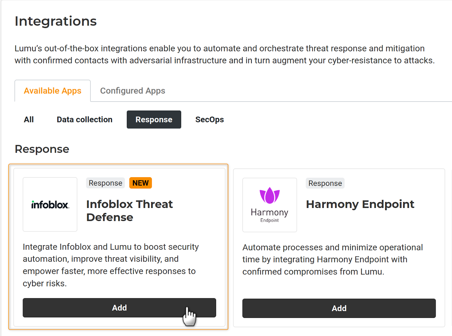
Task: Click the Infoblox logo thumbnail
Action: click(x=50, y=205)
